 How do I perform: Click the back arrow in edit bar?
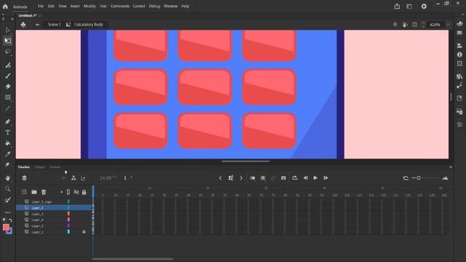pos(37,25)
